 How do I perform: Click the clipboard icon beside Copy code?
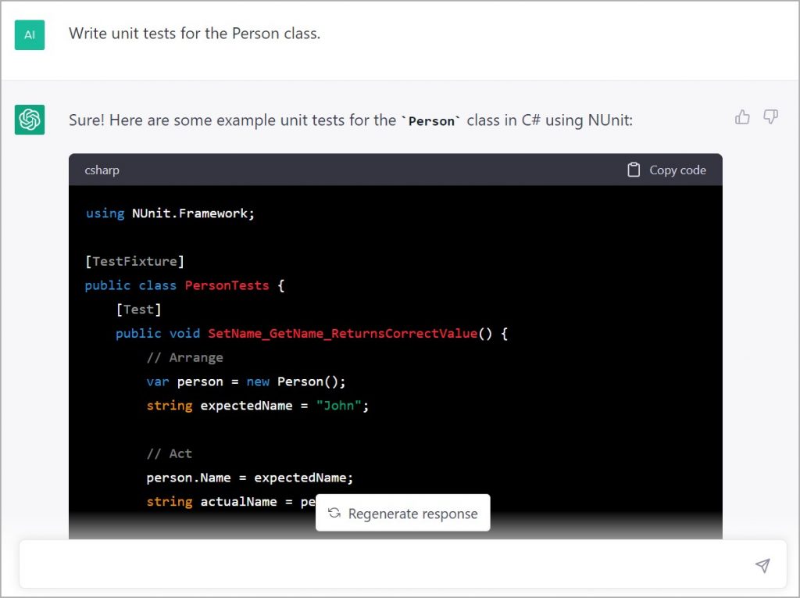coord(634,170)
